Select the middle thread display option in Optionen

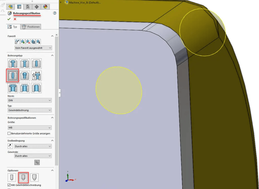[24, 177]
